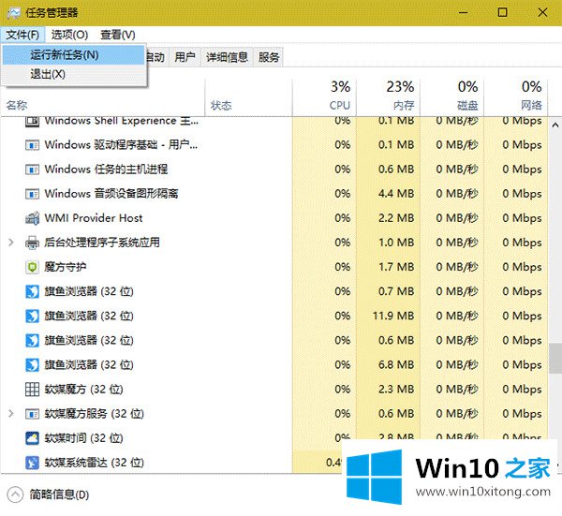Viewport: 562px width, 516px height.
Task: Switch to the 用户 tab
Action: [x=185, y=57]
